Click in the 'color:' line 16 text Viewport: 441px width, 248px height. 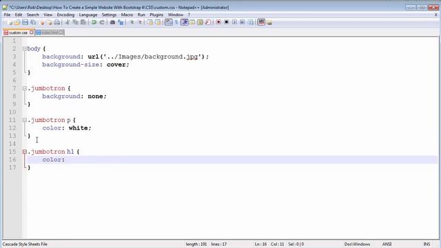click(x=54, y=159)
